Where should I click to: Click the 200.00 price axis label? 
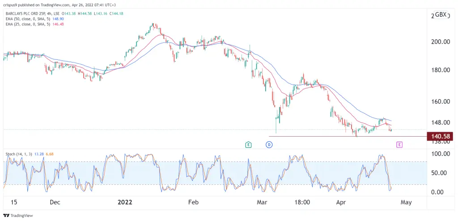440,42
